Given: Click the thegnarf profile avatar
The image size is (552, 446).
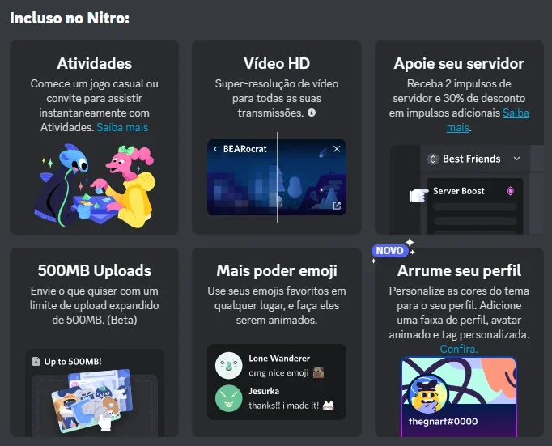Looking at the screenshot, I should (427, 394).
